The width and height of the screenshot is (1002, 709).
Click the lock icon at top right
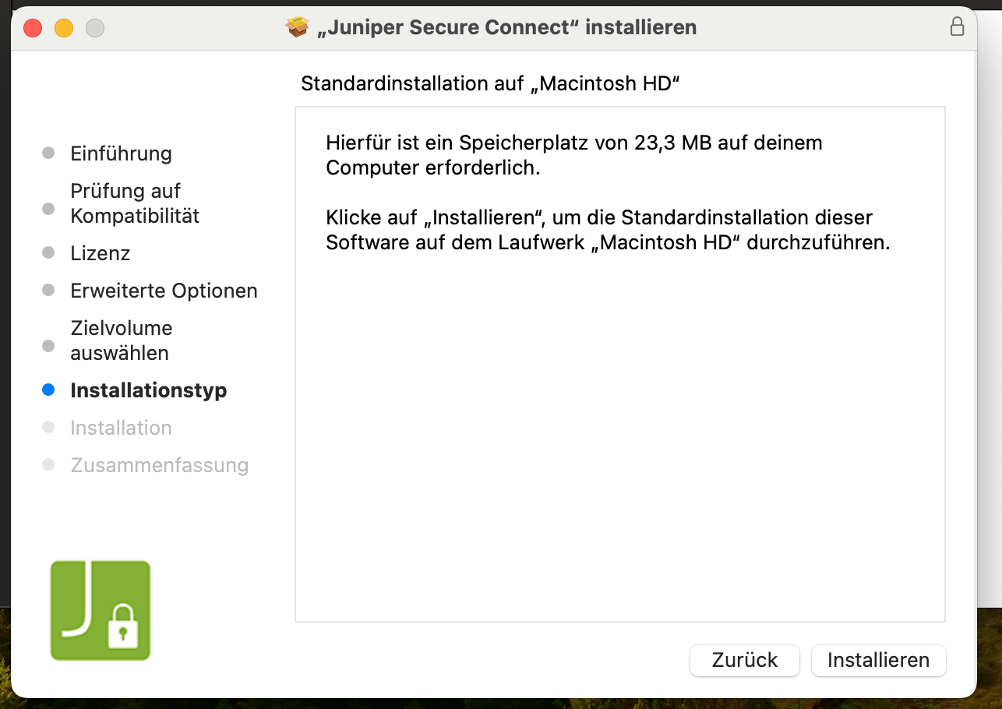956,26
